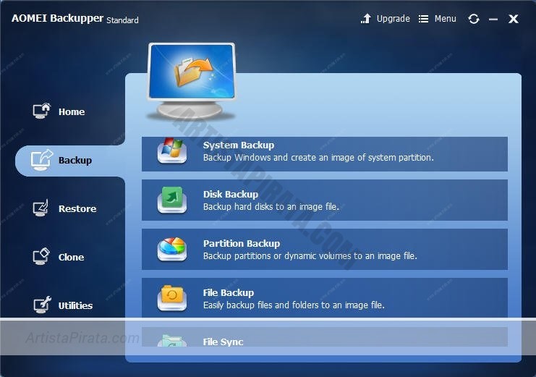Click the Home monitor icon
The height and width of the screenshot is (377, 536).
point(42,111)
